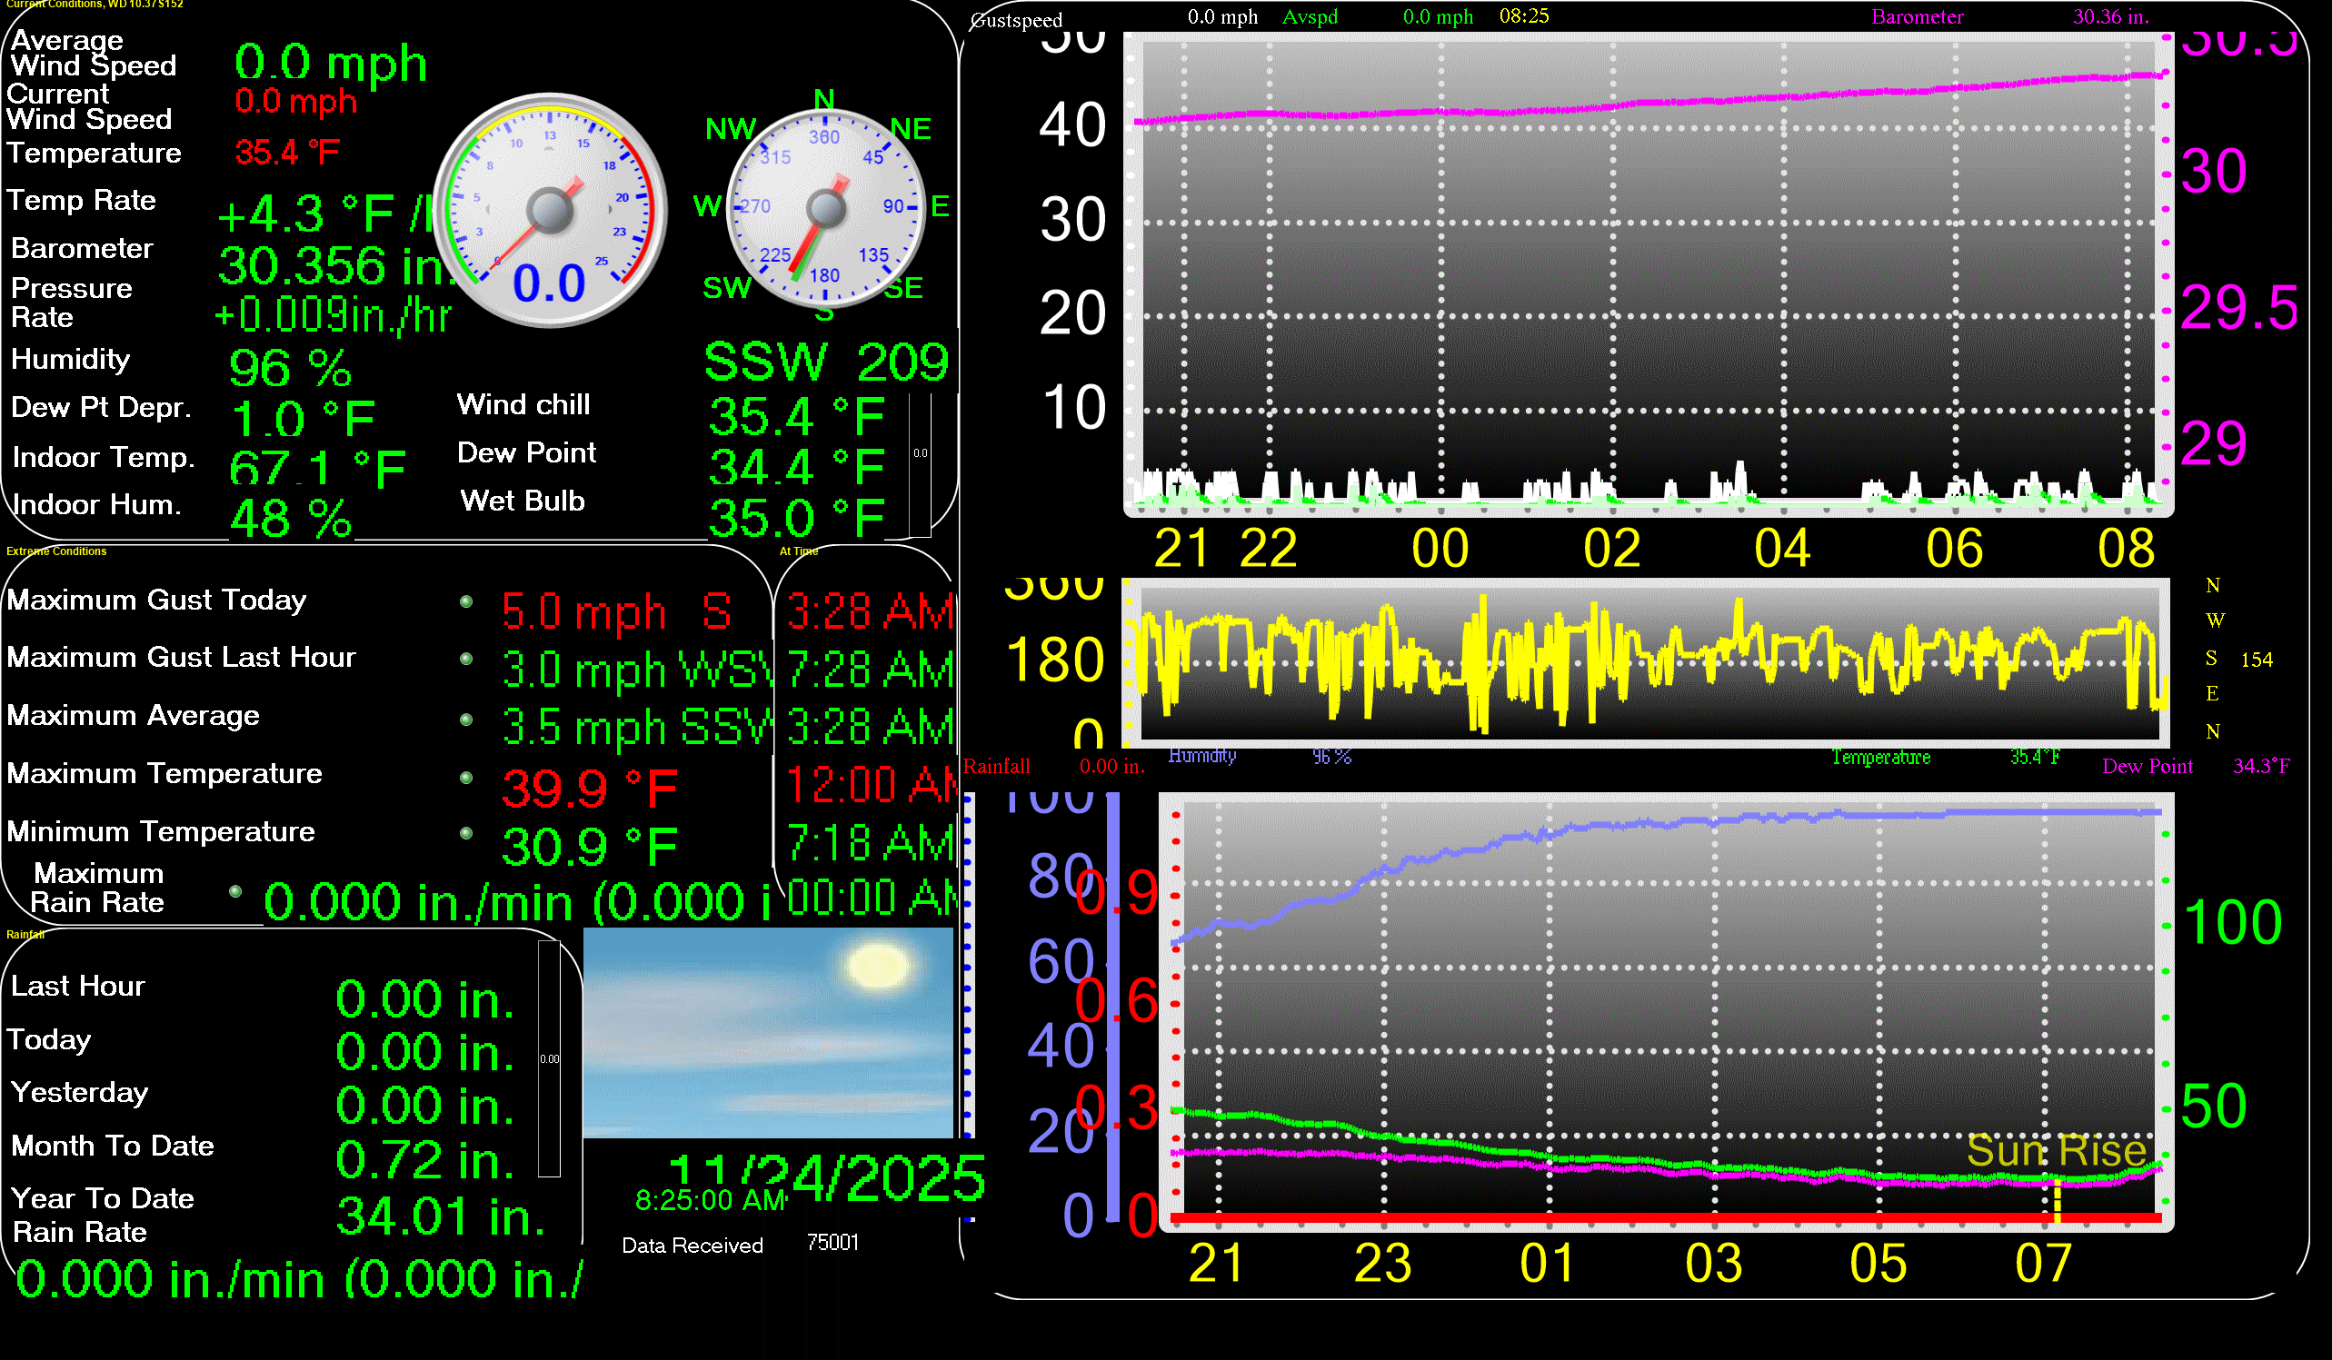Click the Sun Rise marker on temperature graph

2056,1152
